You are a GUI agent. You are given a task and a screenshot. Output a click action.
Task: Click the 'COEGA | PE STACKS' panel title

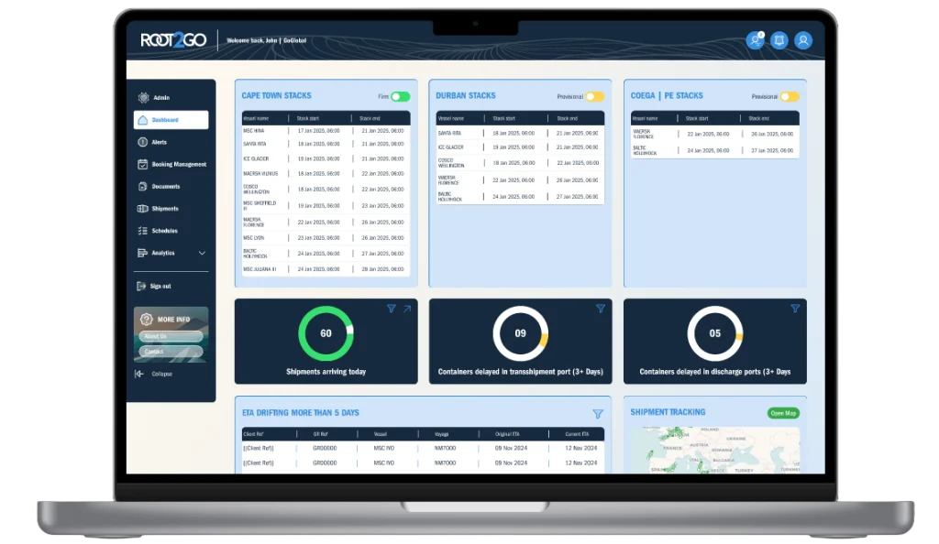(x=667, y=95)
